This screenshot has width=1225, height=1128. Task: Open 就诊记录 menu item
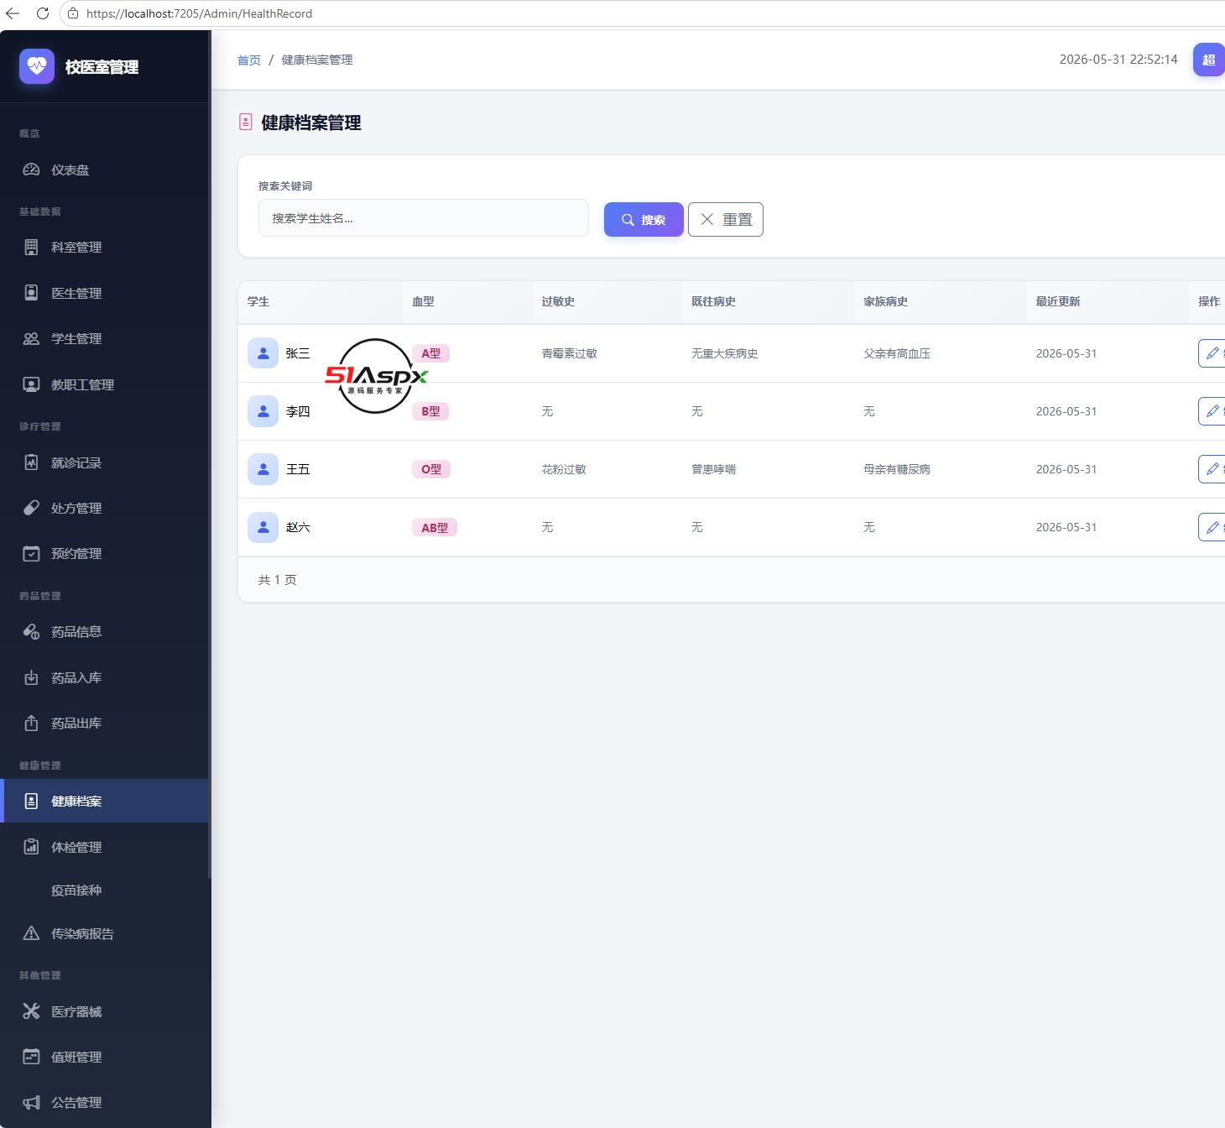(x=105, y=462)
